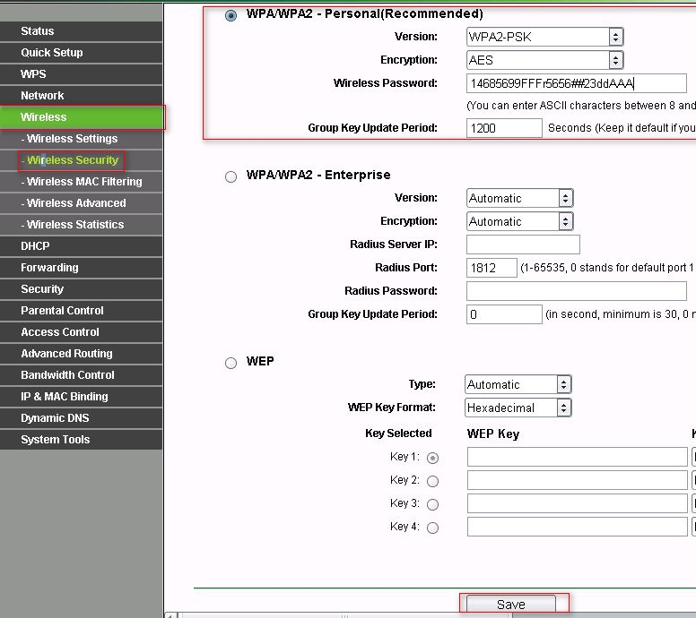This screenshot has width=696, height=618.
Task: Select WEP Key 2 radio button
Action: click(433, 481)
